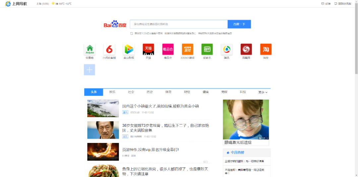
Task: Open the green iQIYI icon
Action: 207,49
